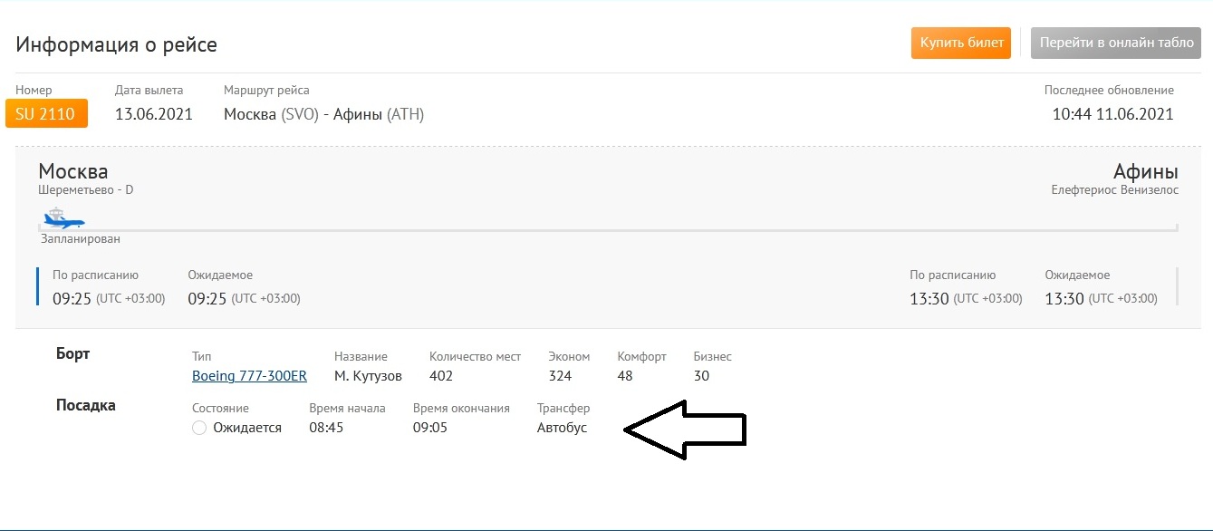Click the orange SU 2110 flight badge
Image resolution: width=1213 pixels, height=531 pixels.
46,114
